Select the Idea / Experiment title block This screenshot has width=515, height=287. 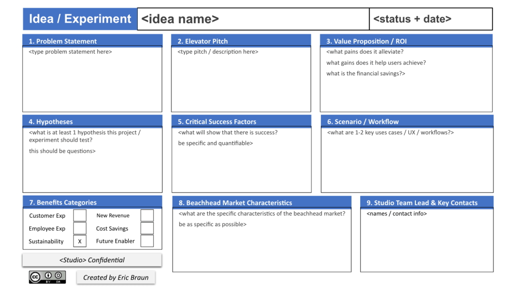(x=80, y=19)
